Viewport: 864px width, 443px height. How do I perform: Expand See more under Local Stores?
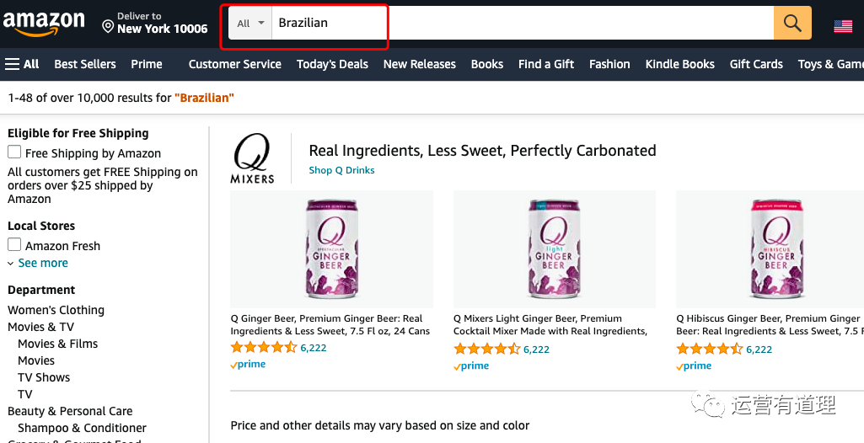point(42,263)
